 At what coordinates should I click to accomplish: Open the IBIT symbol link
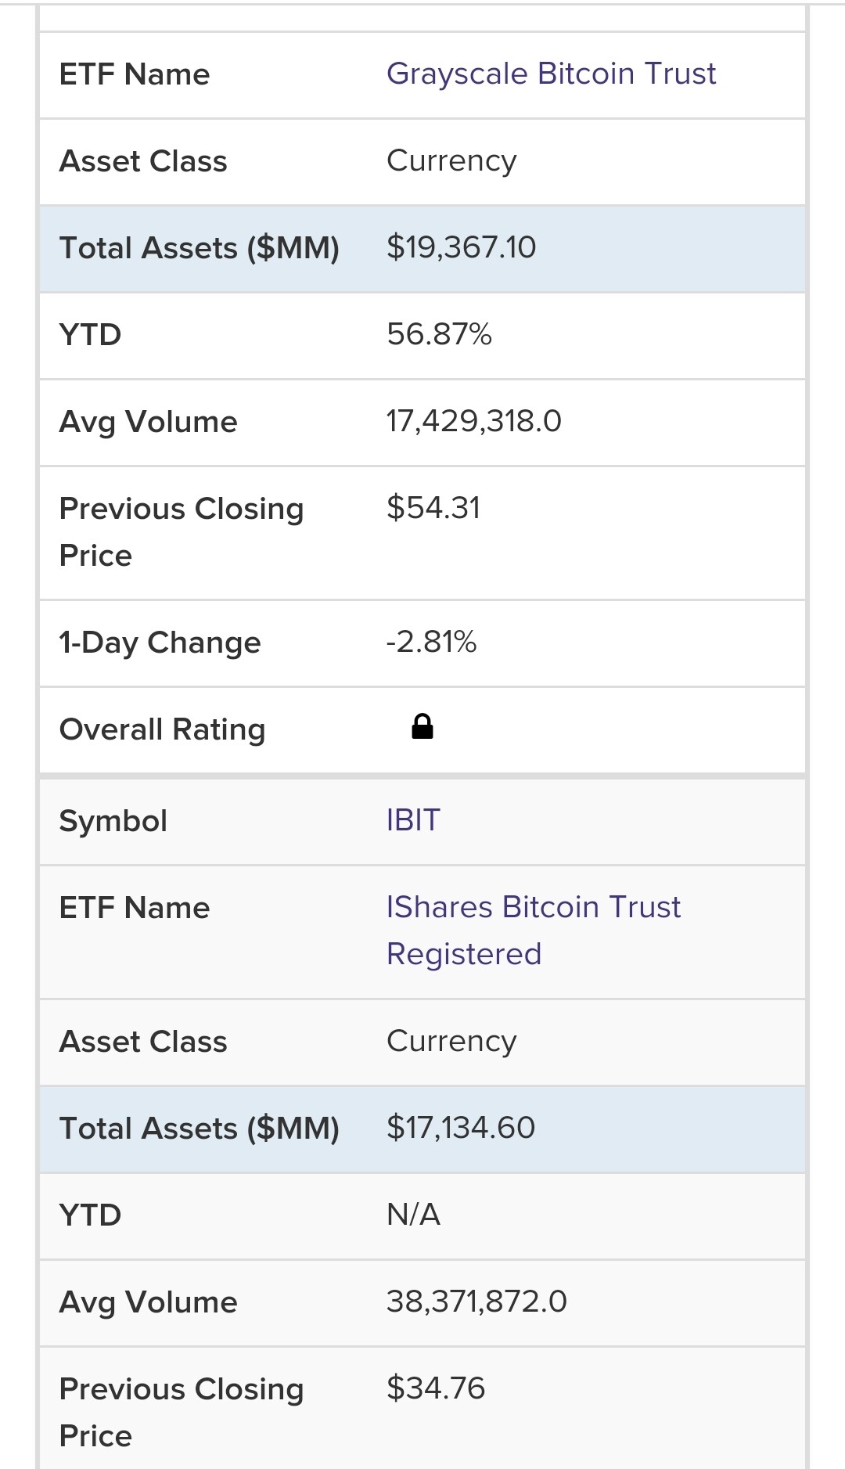click(x=413, y=820)
